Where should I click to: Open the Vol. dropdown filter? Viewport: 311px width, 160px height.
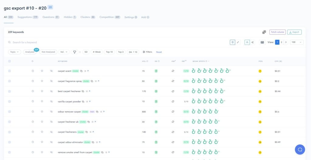(x=64, y=52)
